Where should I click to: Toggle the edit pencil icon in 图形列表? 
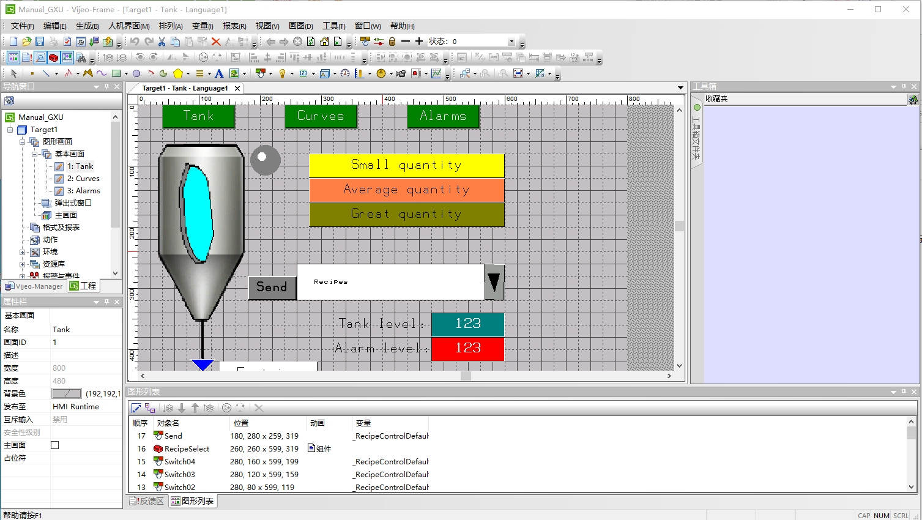(x=136, y=408)
